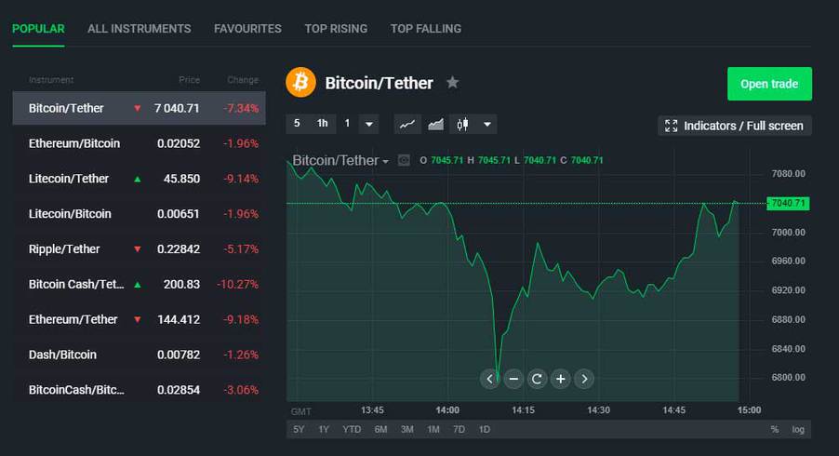Zoom out the chart with minus button
The image size is (839, 456).
pyautogui.click(x=513, y=379)
